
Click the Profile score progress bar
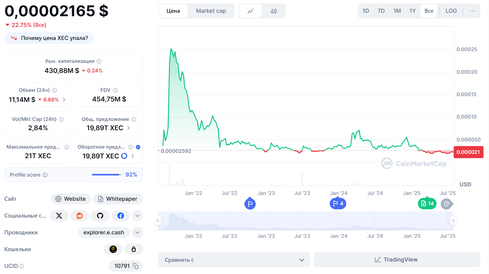click(107, 175)
